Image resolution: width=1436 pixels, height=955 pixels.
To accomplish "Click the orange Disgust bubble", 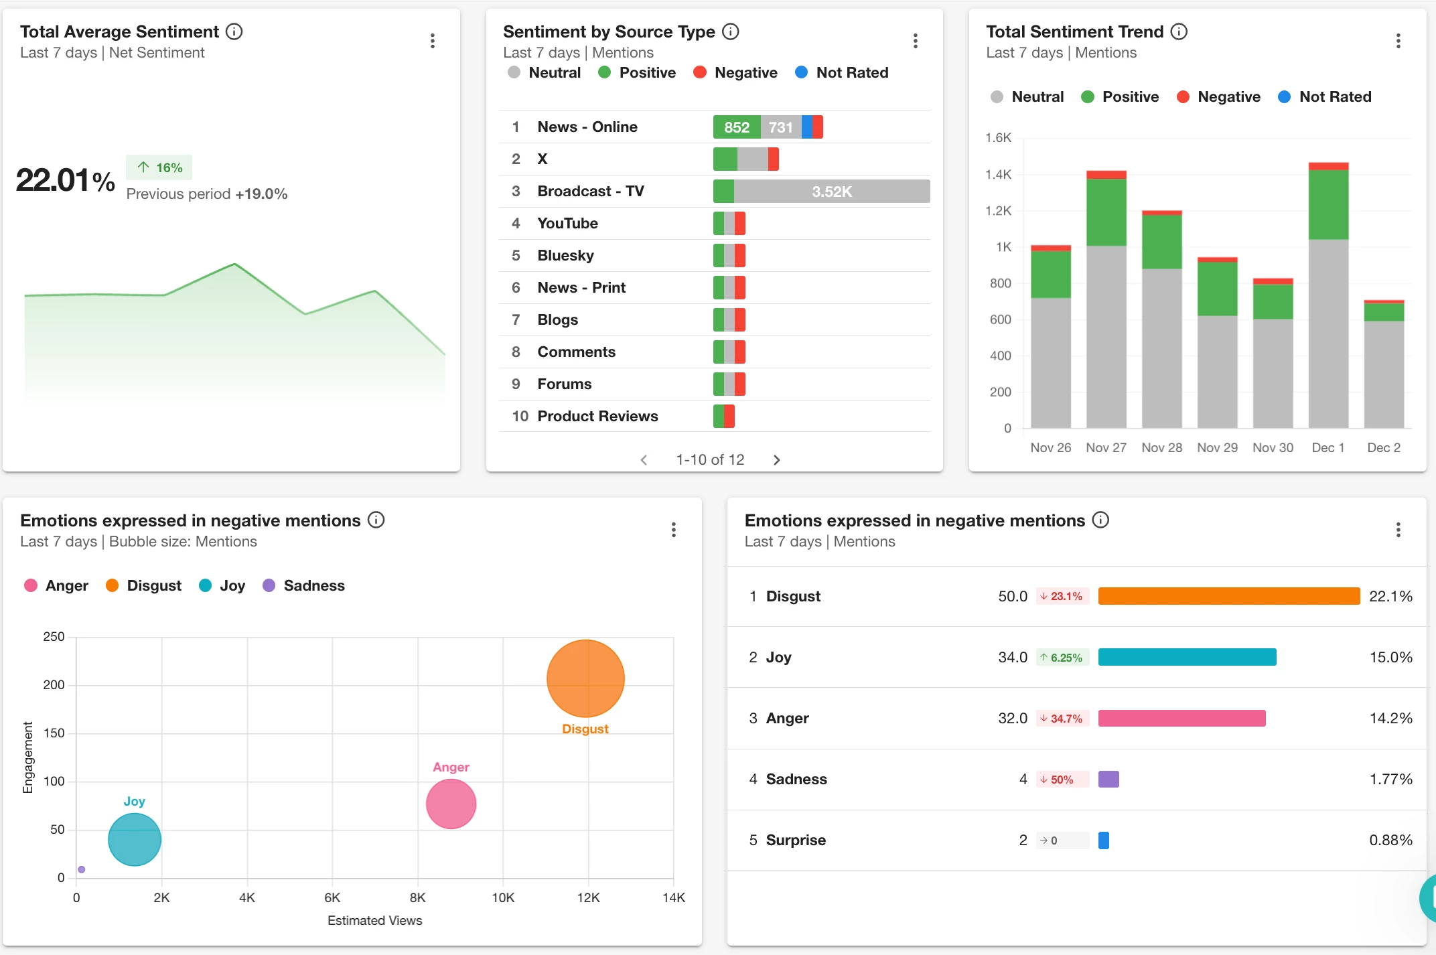I will click(x=585, y=678).
